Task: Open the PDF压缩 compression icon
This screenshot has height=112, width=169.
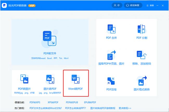Action: point(111,81)
